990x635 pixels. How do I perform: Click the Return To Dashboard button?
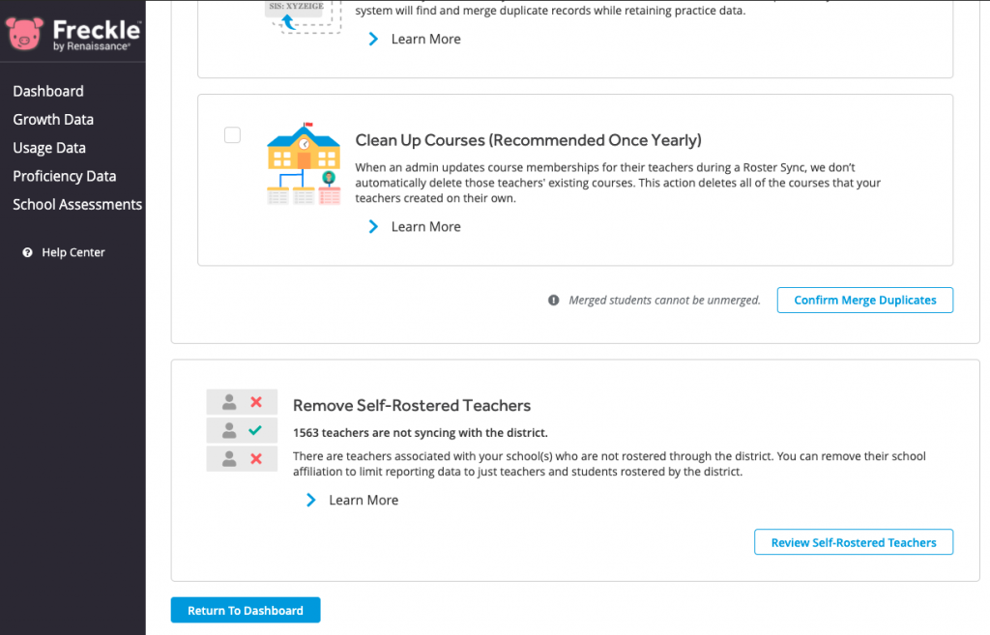tap(245, 610)
